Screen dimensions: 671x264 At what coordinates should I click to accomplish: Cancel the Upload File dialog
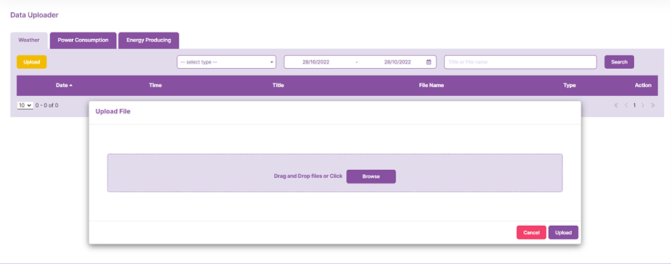pos(531,232)
